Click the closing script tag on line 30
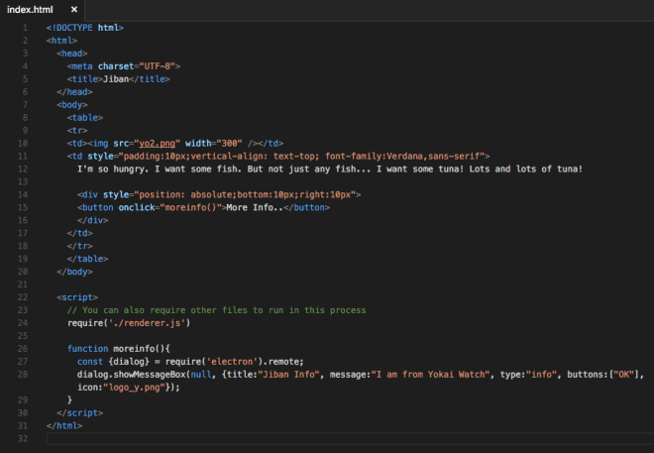This screenshot has height=453, width=654. pyautogui.click(x=79, y=413)
